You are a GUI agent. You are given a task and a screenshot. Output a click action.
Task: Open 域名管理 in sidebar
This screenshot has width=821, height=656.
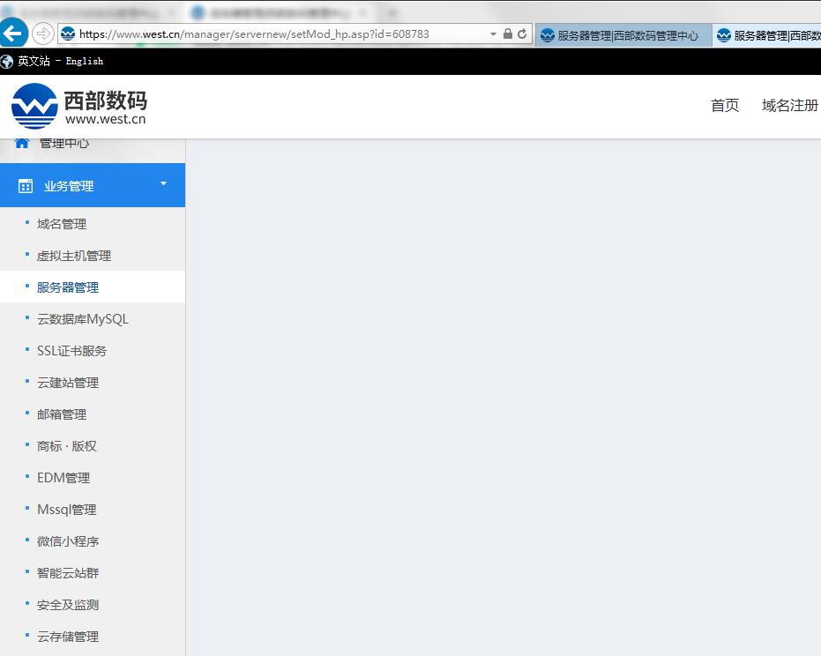(62, 224)
